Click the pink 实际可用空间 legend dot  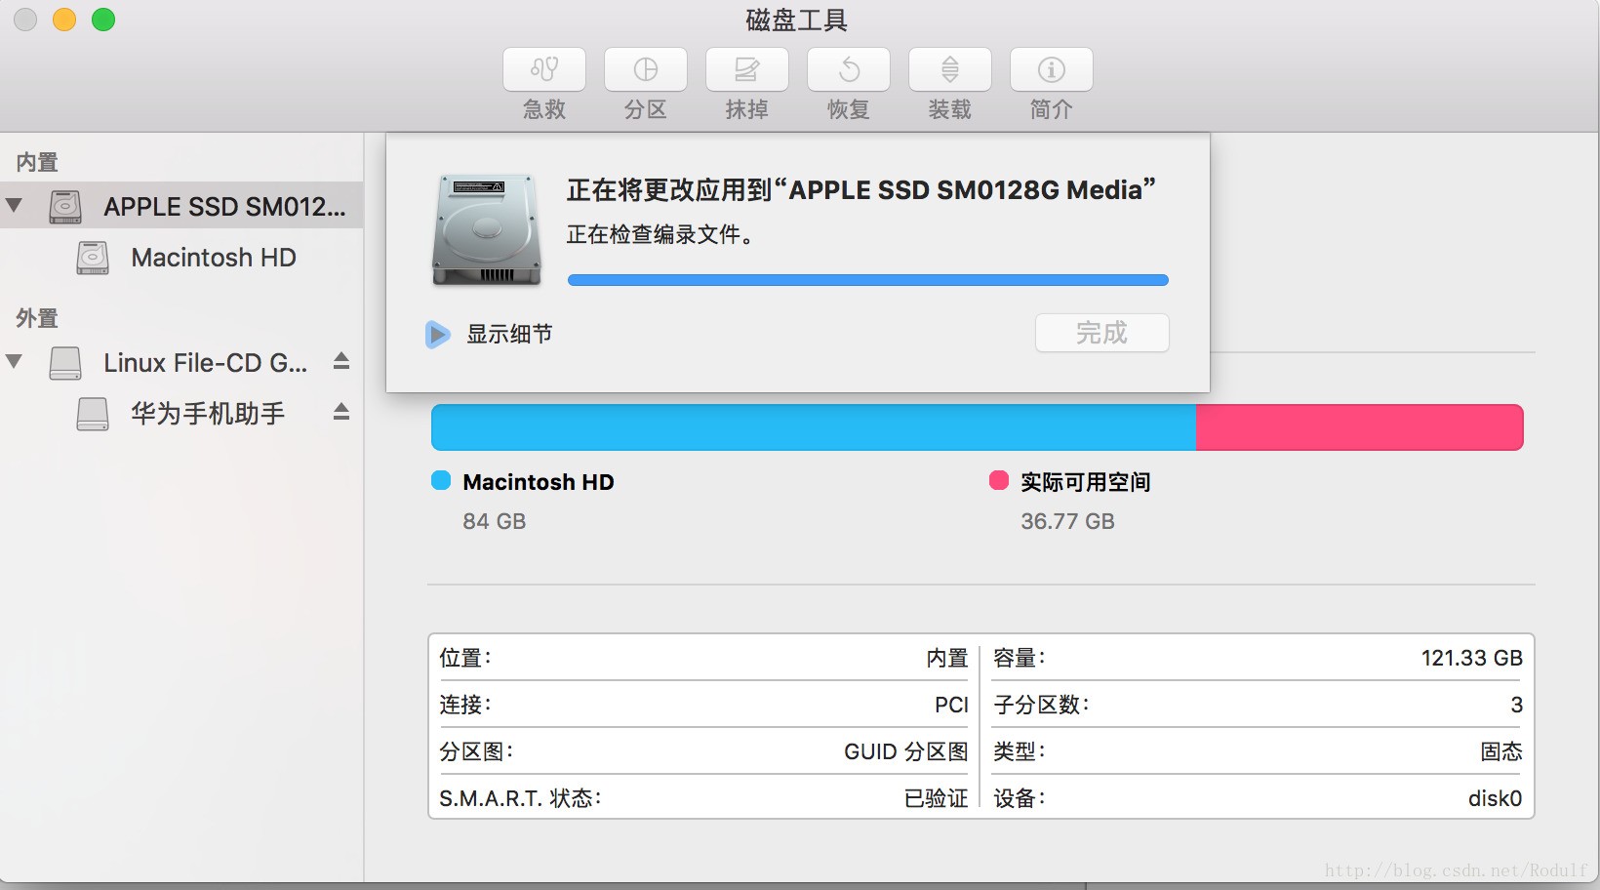pos(998,480)
